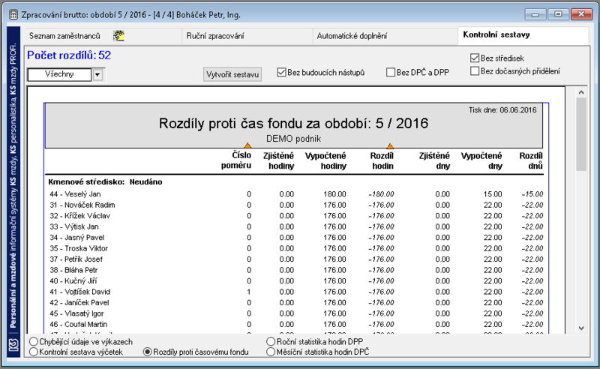Click the report scrollbar up arrow
The height and width of the screenshot is (369, 600).
(581, 92)
